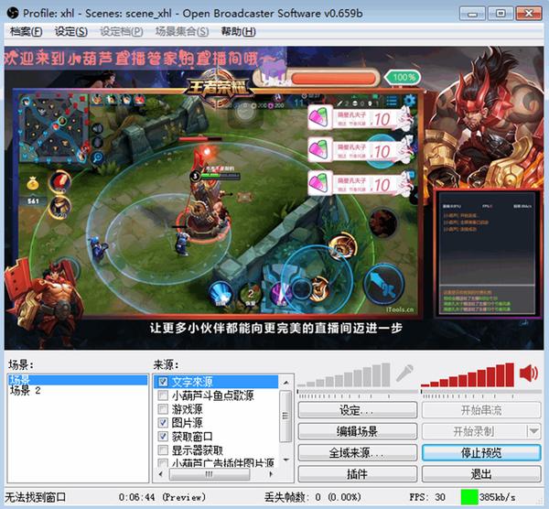
Task: Click the 开始串流 button
Action: 481,410
